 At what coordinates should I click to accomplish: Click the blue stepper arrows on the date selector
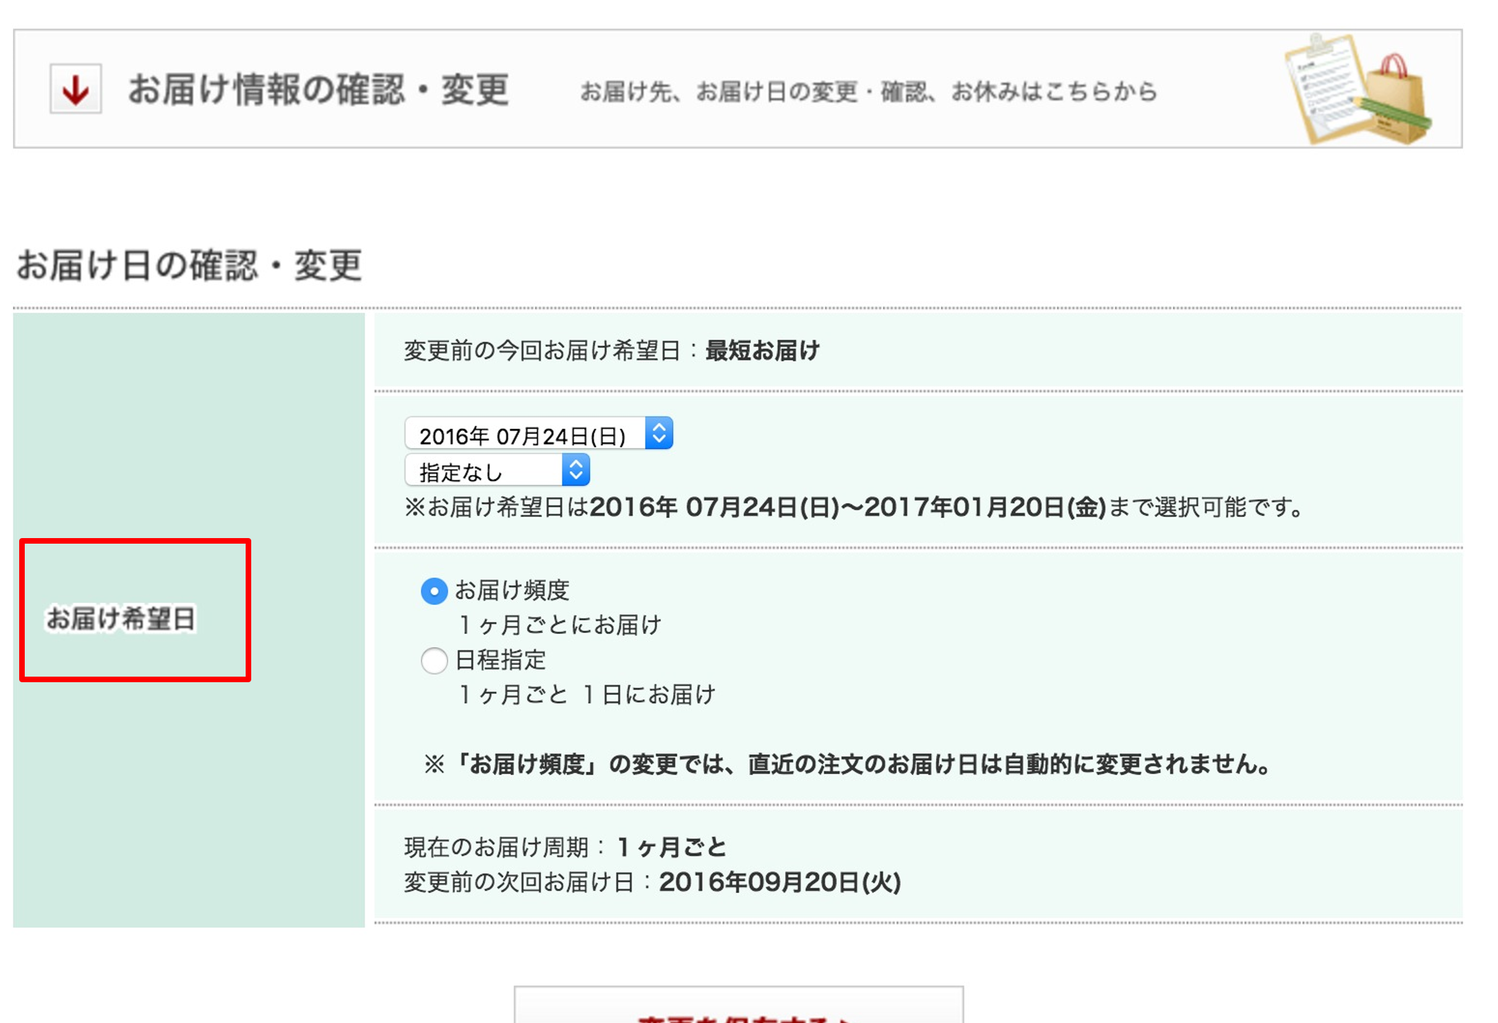tap(659, 433)
